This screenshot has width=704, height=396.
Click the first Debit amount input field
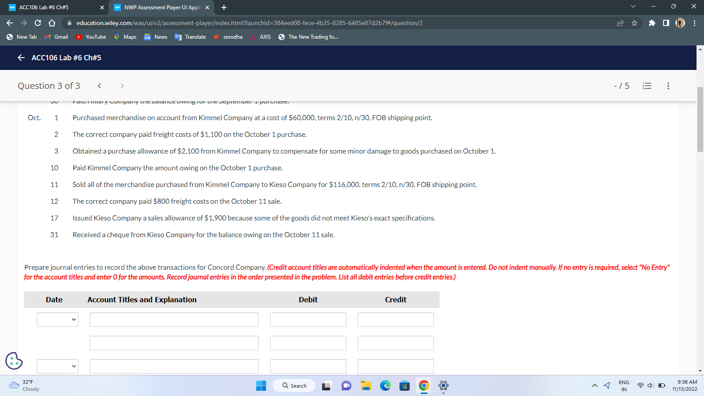(x=308, y=319)
